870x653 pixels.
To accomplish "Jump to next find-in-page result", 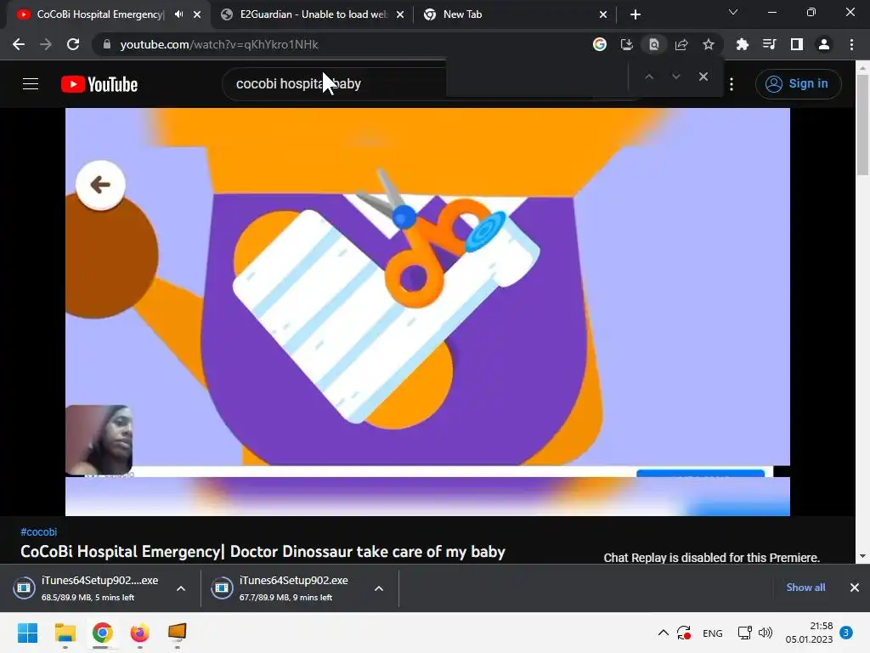I will click(675, 77).
